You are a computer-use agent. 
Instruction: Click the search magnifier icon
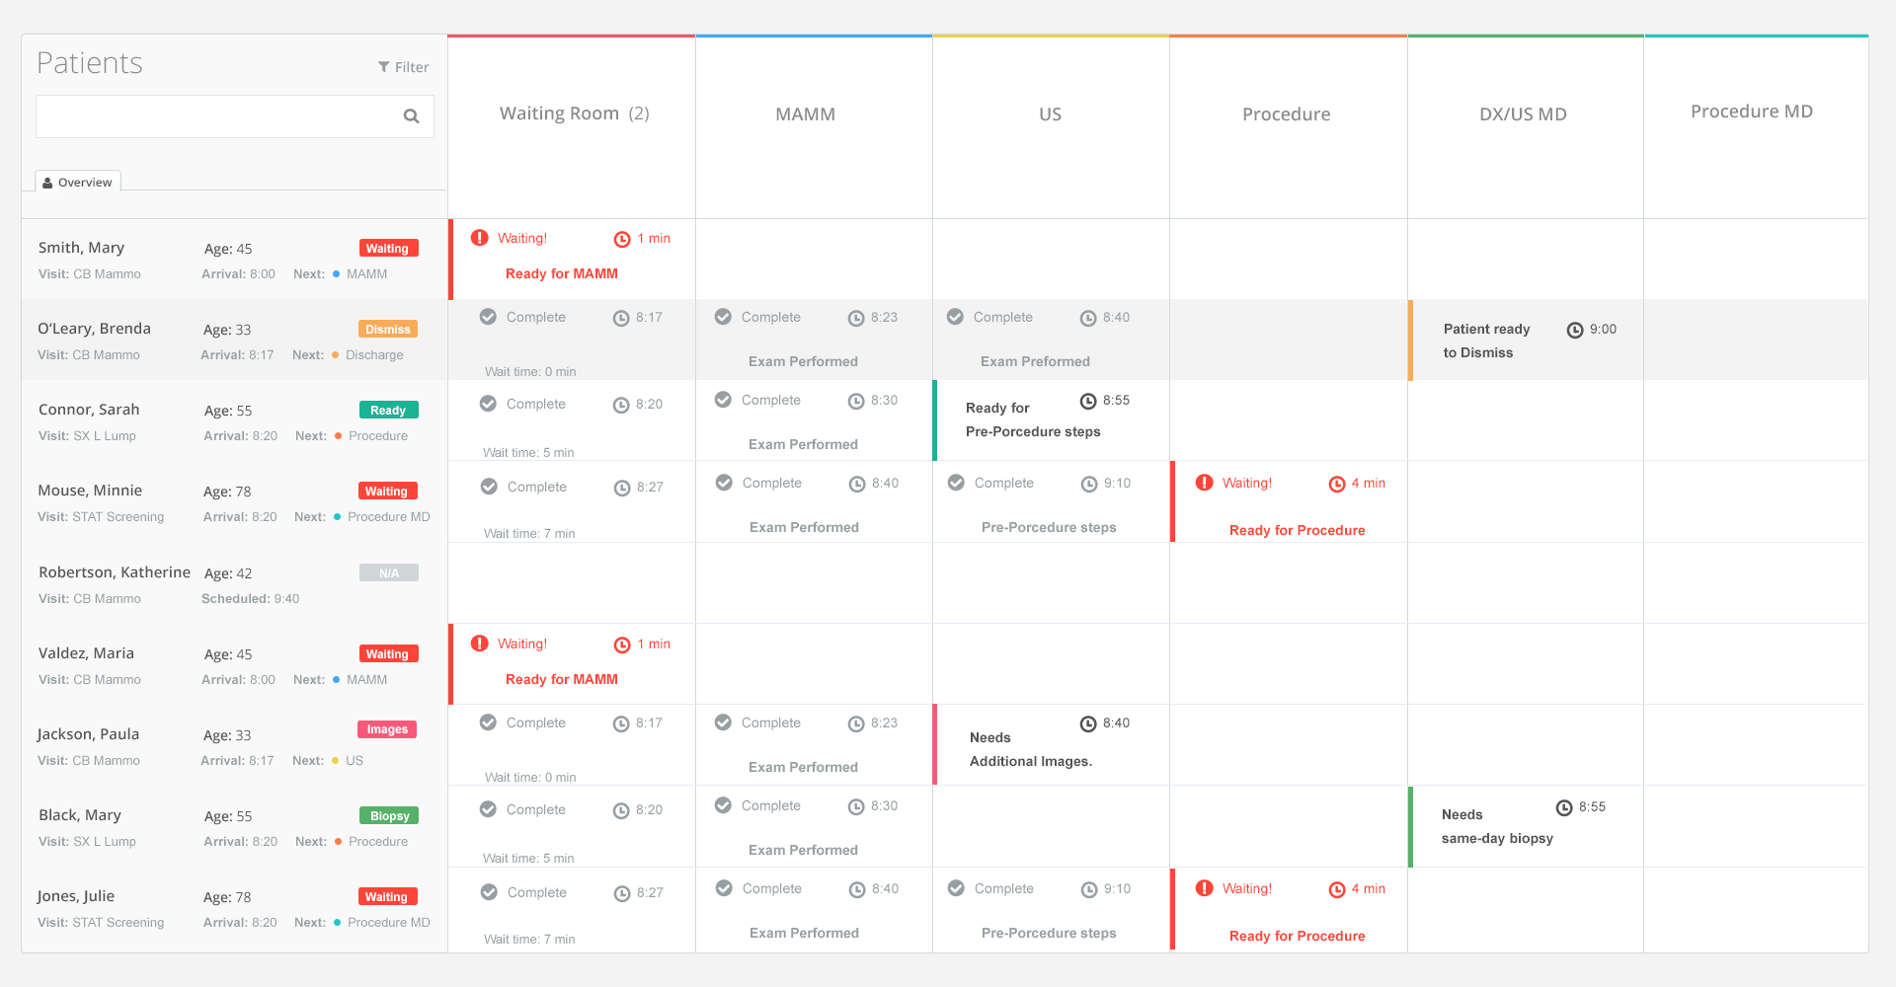click(412, 116)
